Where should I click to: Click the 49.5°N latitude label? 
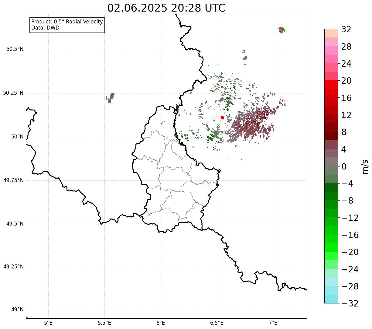[15, 224]
